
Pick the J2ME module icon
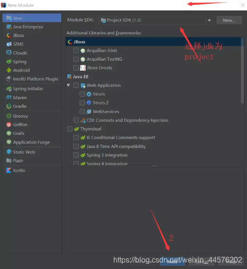9,44
